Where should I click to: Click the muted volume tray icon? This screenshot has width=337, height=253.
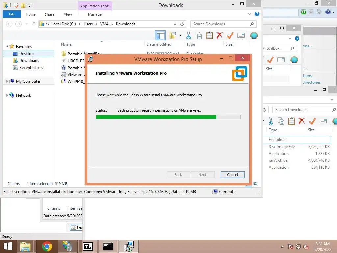coord(306,247)
